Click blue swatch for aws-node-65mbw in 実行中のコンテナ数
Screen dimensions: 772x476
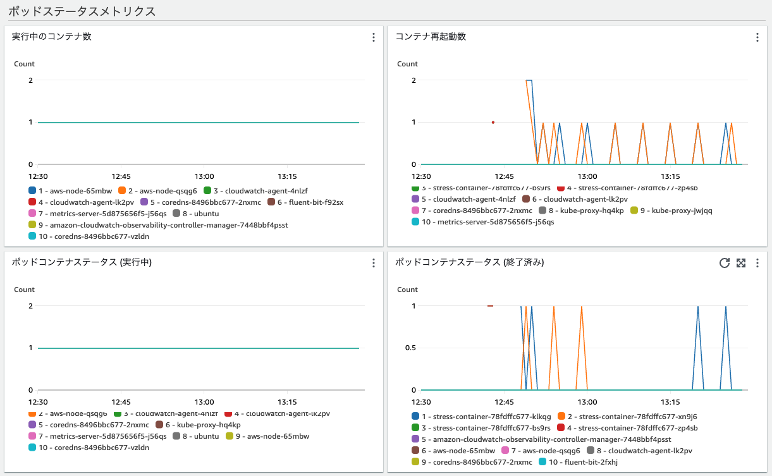point(32,190)
